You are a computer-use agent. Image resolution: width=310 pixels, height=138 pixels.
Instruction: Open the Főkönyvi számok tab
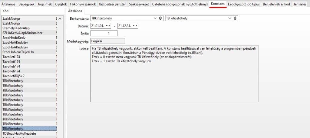pos(83,4)
